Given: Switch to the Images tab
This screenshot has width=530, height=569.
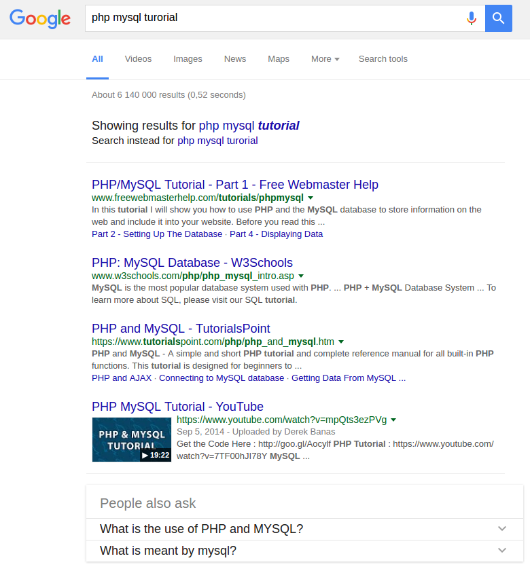Looking at the screenshot, I should click(x=188, y=59).
